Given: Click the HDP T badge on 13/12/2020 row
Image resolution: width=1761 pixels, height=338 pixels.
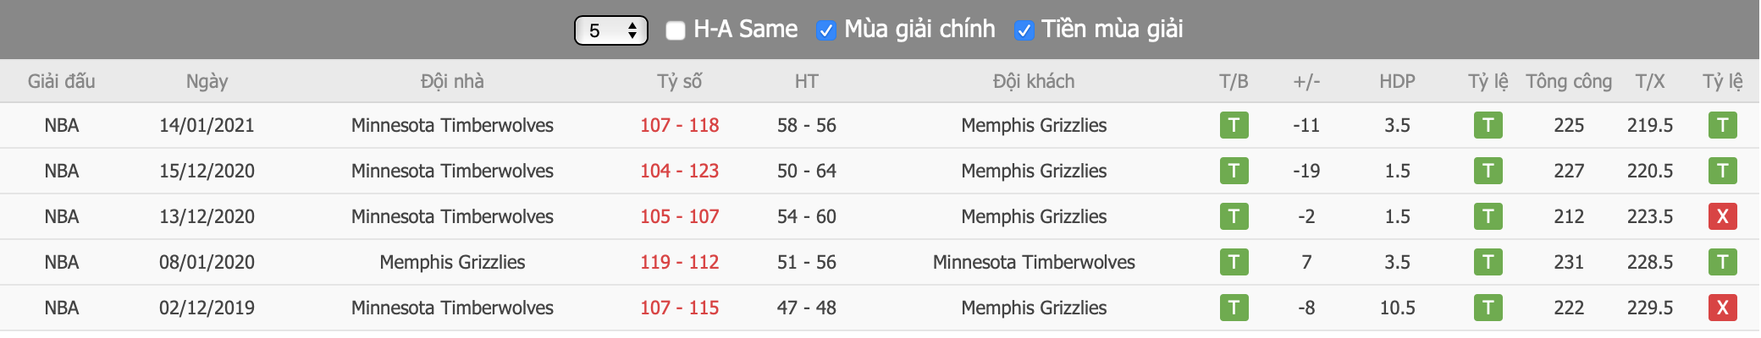Looking at the screenshot, I should 1488,216.
